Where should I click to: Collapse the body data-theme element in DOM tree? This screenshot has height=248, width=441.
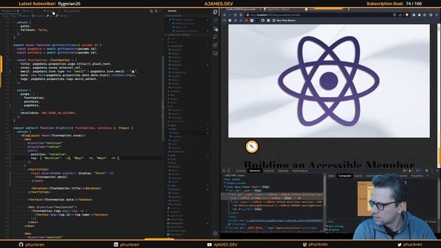(x=225, y=187)
